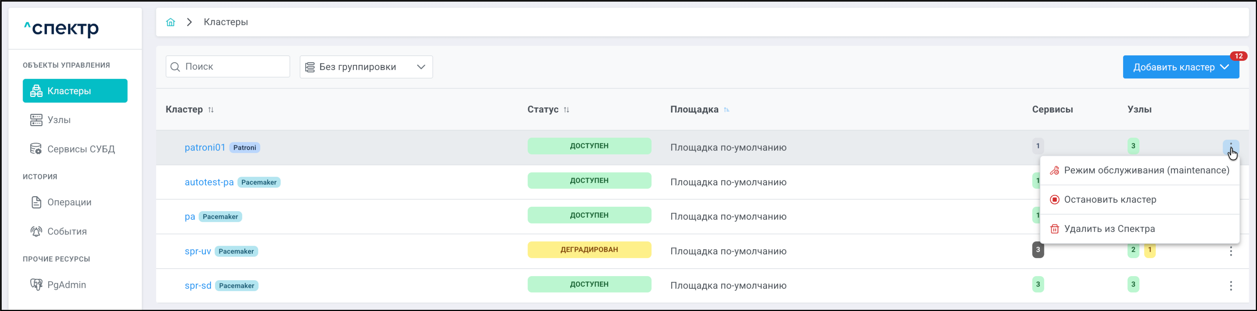Go to Операции history page
This screenshot has width=1257, height=311.
coord(69,202)
